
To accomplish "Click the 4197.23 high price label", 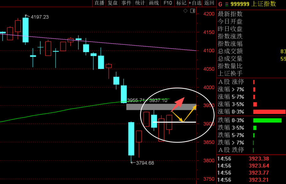I will (x=40, y=17).
